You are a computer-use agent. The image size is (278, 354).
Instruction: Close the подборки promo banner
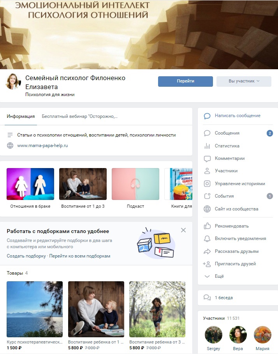(183, 230)
